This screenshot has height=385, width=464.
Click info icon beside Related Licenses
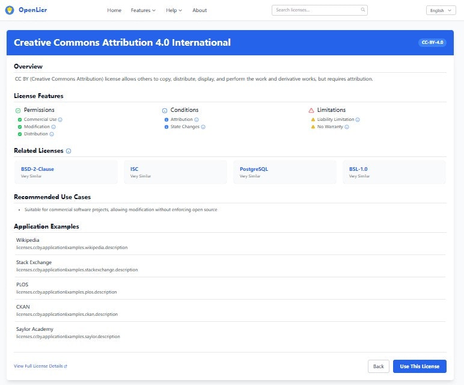pos(69,151)
